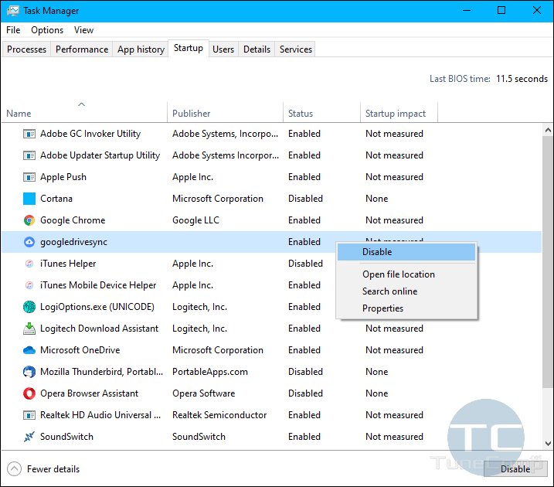Sort by the Name column header
Image resolution: width=554 pixels, height=487 pixels.
(84, 113)
